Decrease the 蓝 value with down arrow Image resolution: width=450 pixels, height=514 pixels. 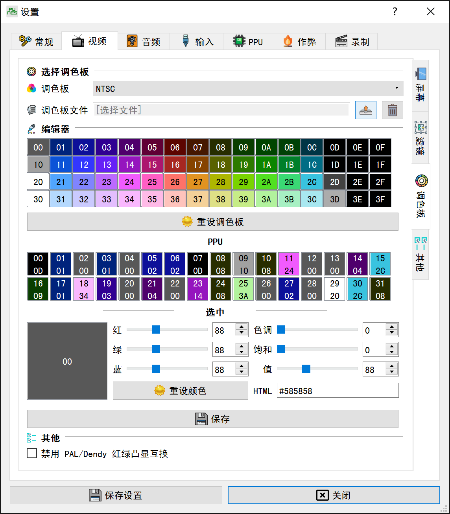[242, 373]
